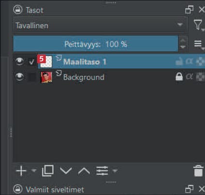
Task: Move layer up with the up chevron
Action: 84,171
